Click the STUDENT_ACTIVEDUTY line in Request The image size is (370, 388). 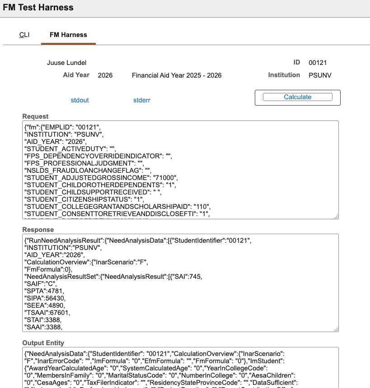(70, 149)
